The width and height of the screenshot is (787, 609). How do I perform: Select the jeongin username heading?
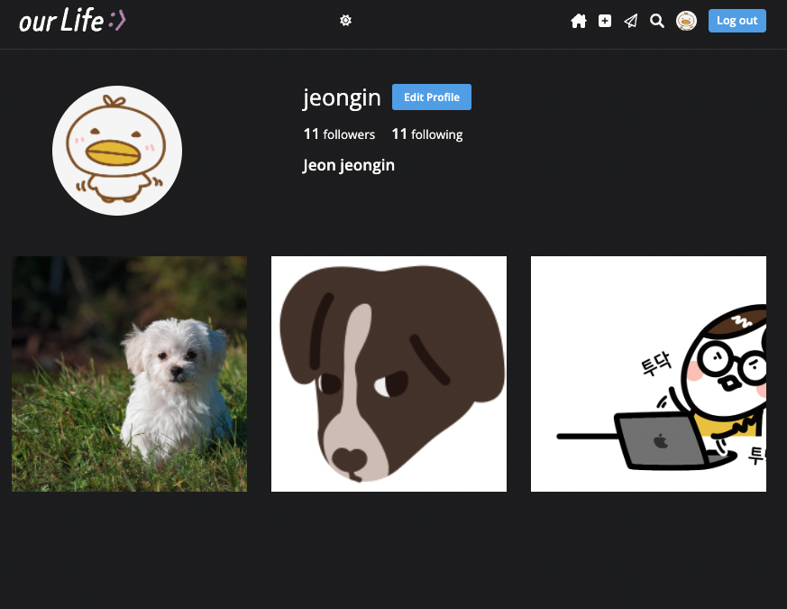pyautogui.click(x=342, y=98)
